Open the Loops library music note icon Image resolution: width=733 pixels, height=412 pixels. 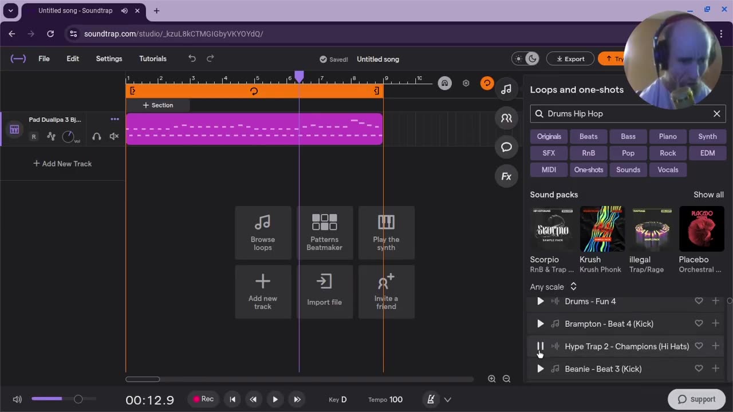pos(506,89)
